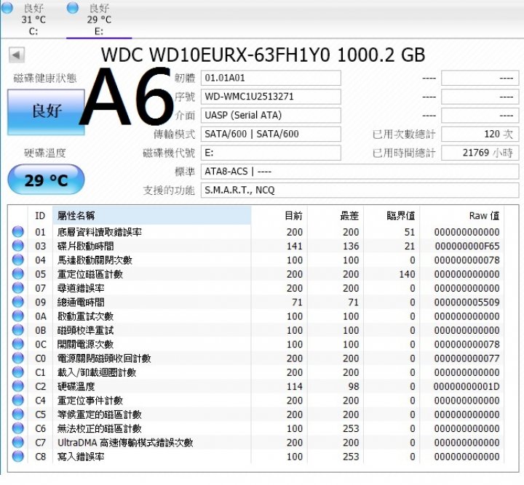Click status icon for attribute 01

[x=18, y=232]
